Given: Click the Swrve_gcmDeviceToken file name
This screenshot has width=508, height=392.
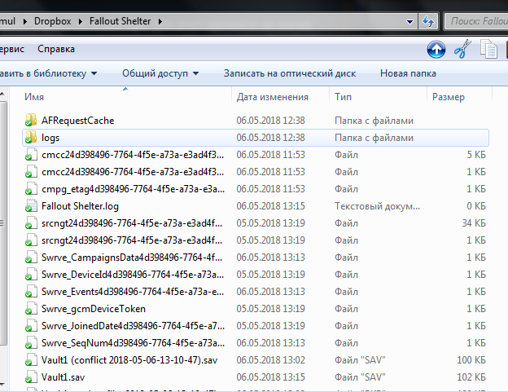Looking at the screenshot, I should [94, 309].
